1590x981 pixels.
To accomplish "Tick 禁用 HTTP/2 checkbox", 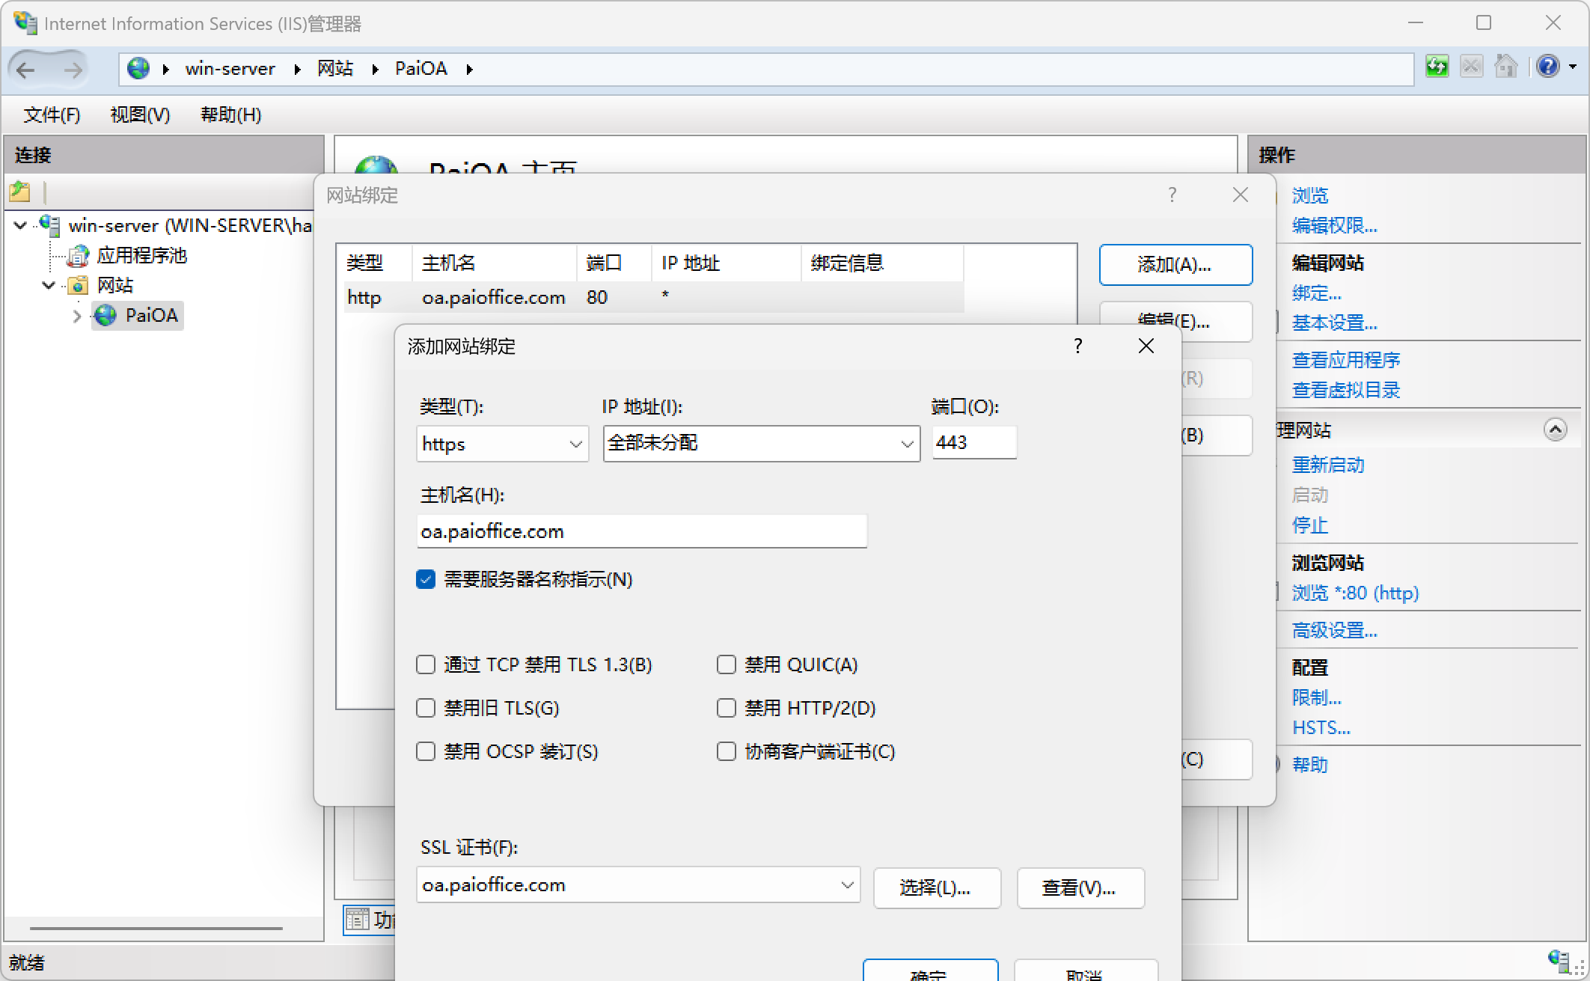I will click(x=727, y=708).
